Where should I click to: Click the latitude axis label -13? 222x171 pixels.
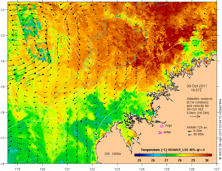coord(3,35)
